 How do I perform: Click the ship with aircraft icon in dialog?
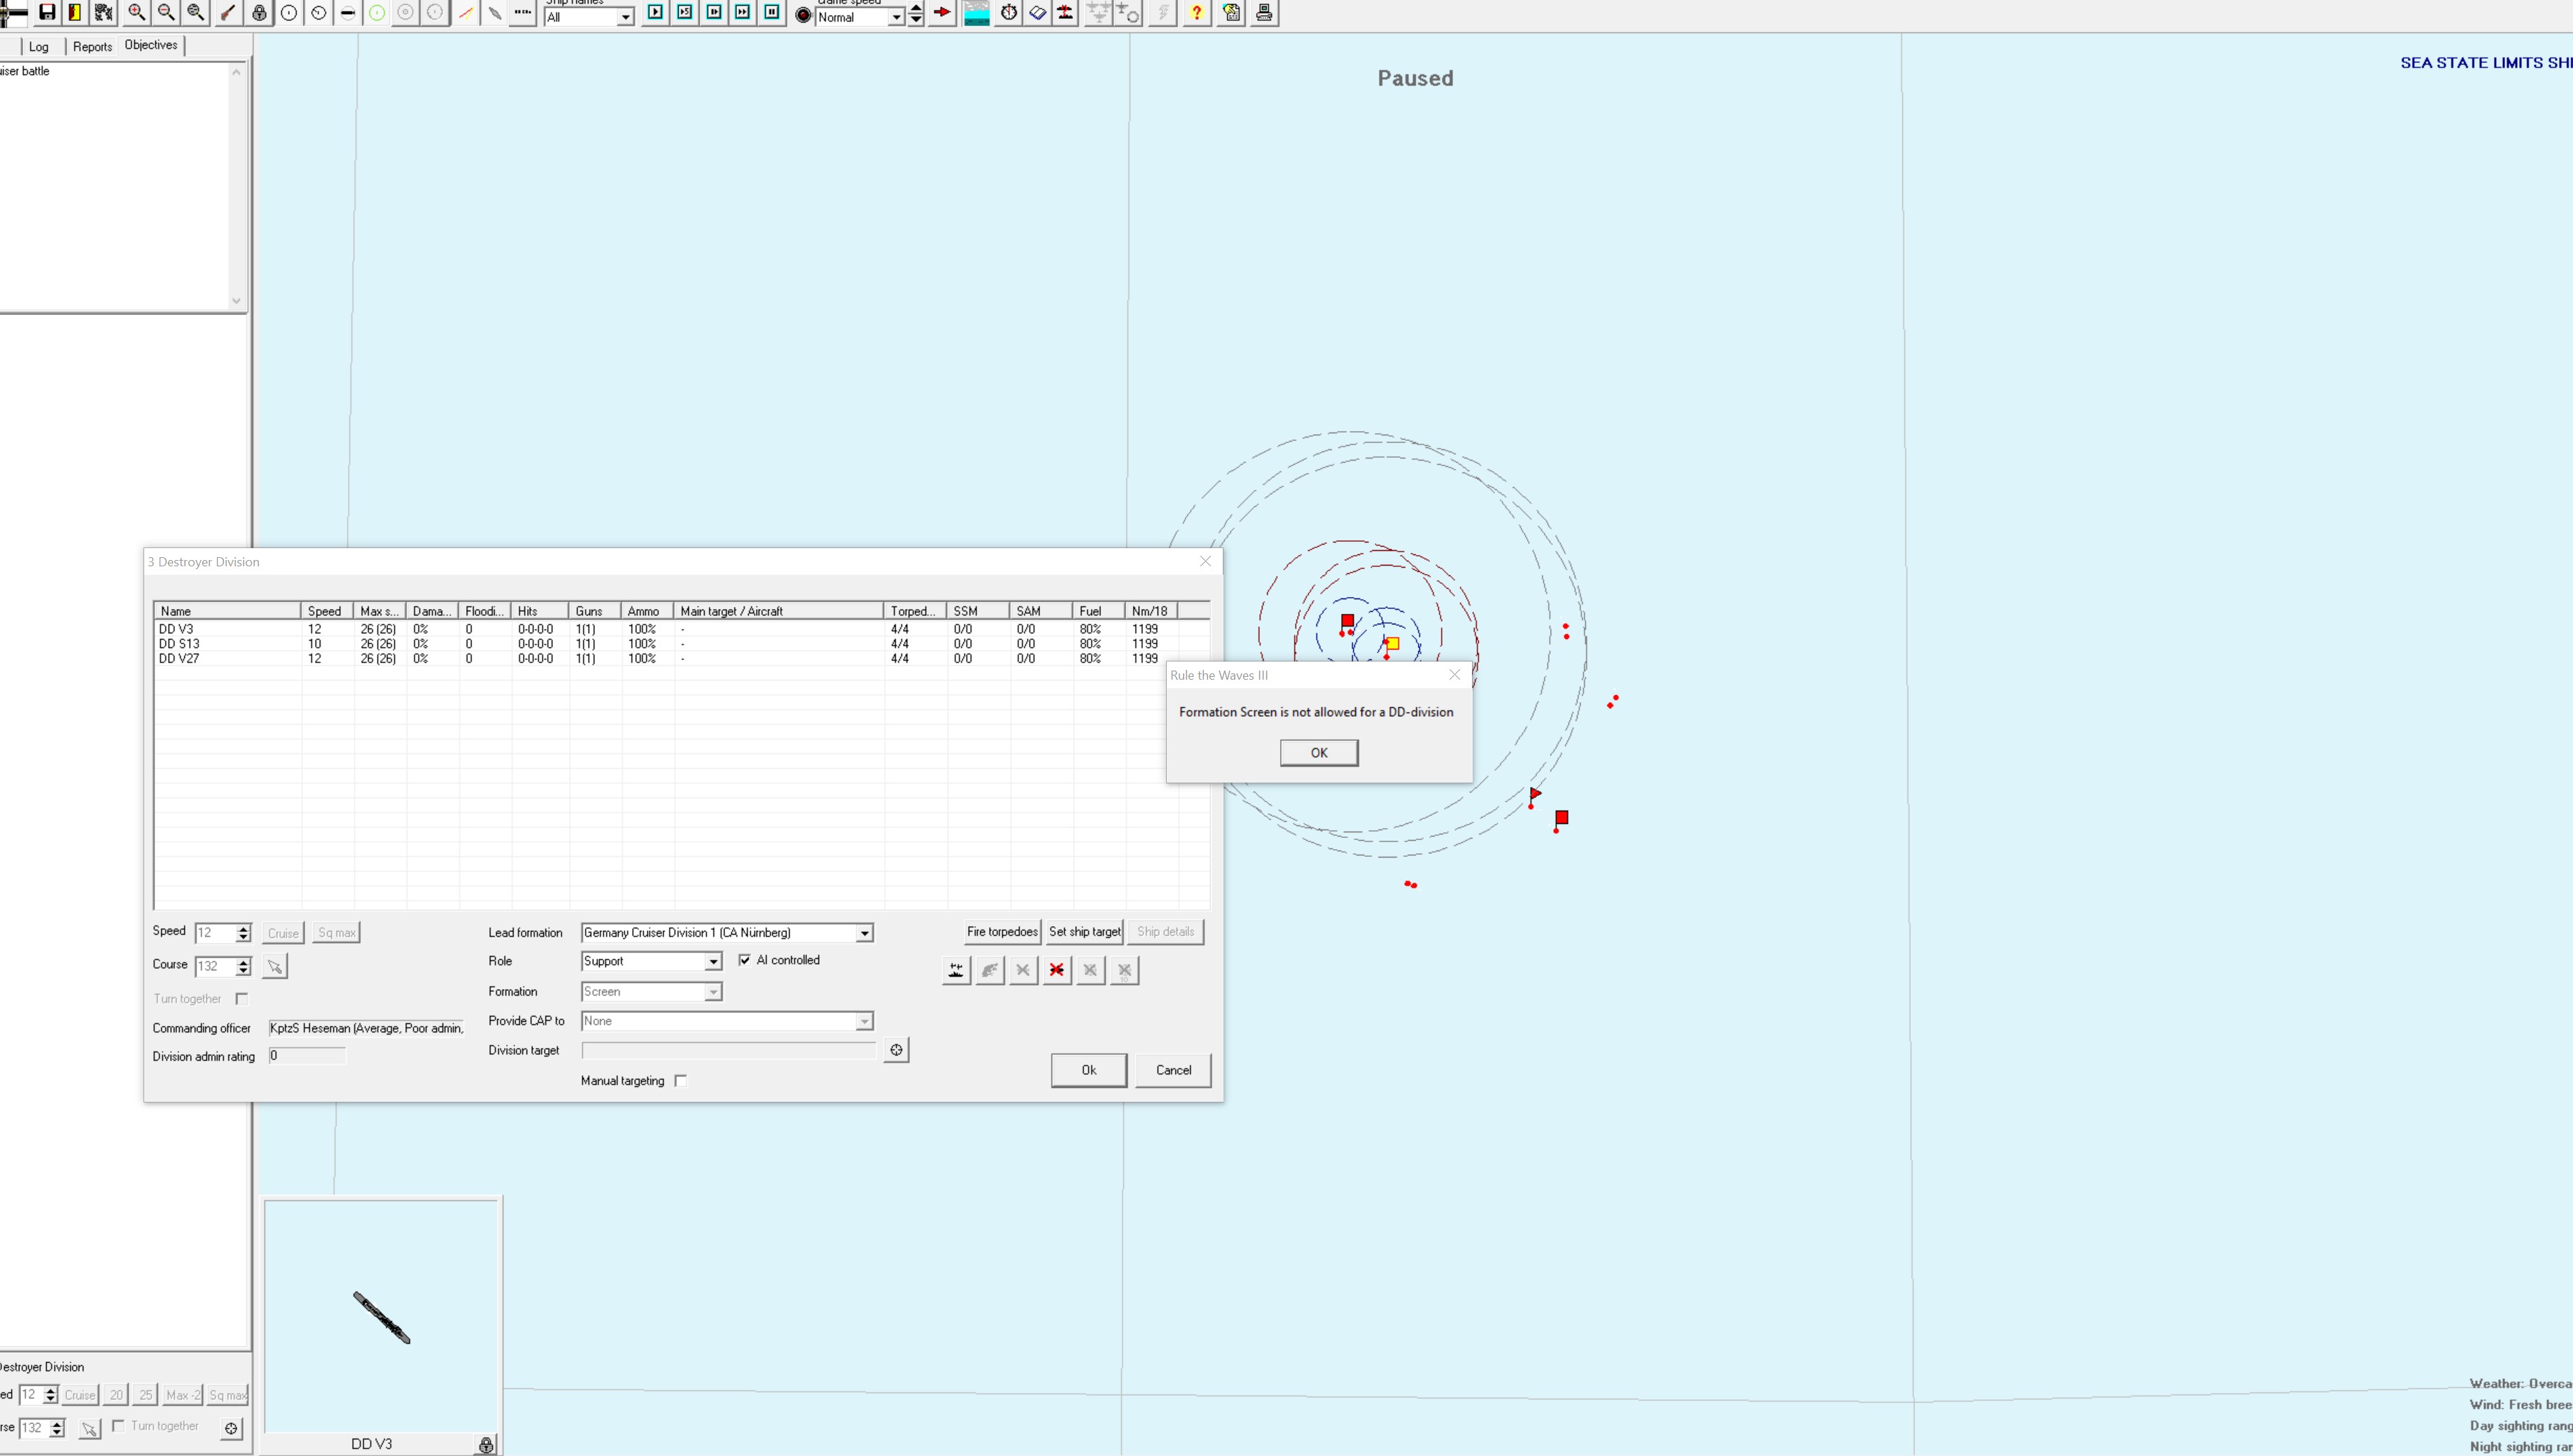click(955, 970)
